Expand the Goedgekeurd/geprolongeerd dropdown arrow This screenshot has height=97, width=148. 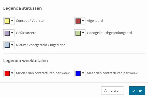click(x=83, y=33)
